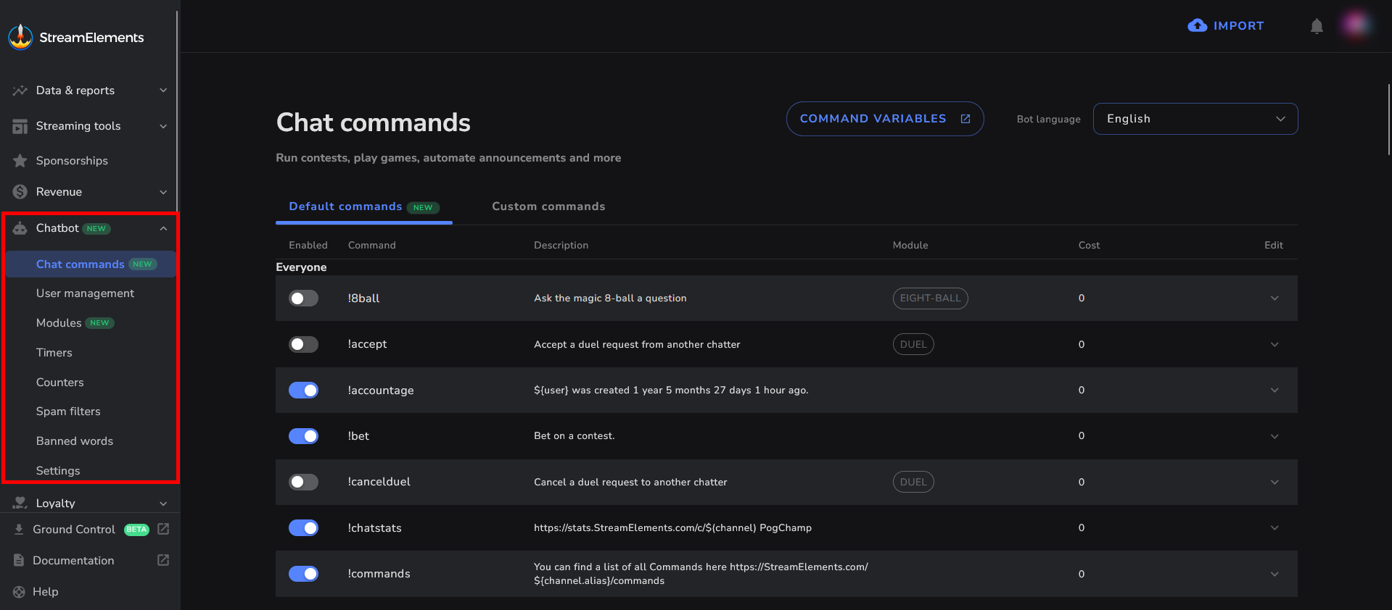Click the Documentation file icon
The height and width of the screenshot is (610, 1392).
point(19,561)
